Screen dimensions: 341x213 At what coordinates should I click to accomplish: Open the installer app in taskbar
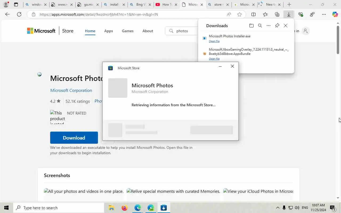pos(164,208)
